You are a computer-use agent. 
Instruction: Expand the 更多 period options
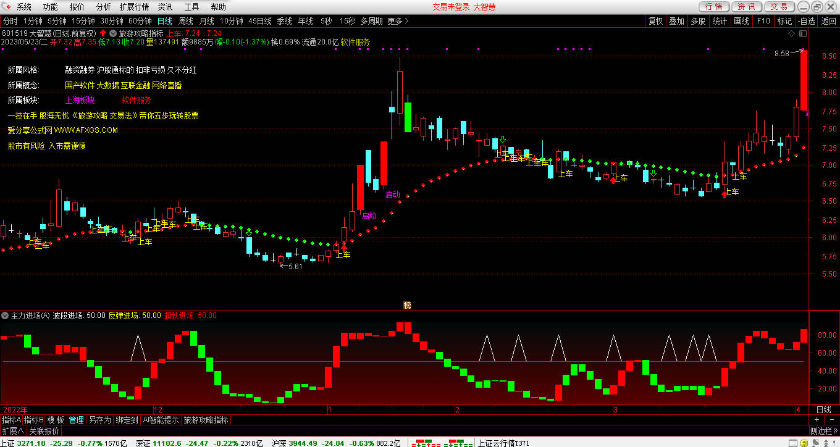(x=398, y=21)
